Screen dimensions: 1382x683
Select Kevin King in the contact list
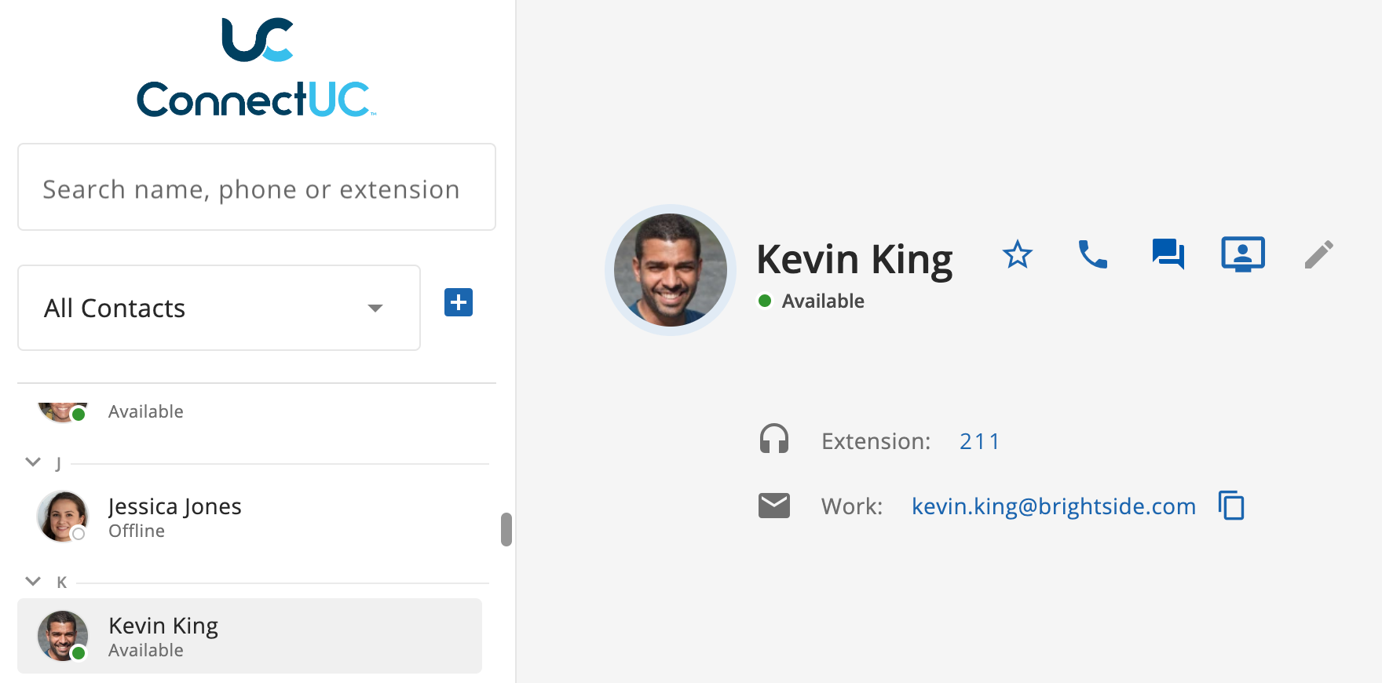250,636
